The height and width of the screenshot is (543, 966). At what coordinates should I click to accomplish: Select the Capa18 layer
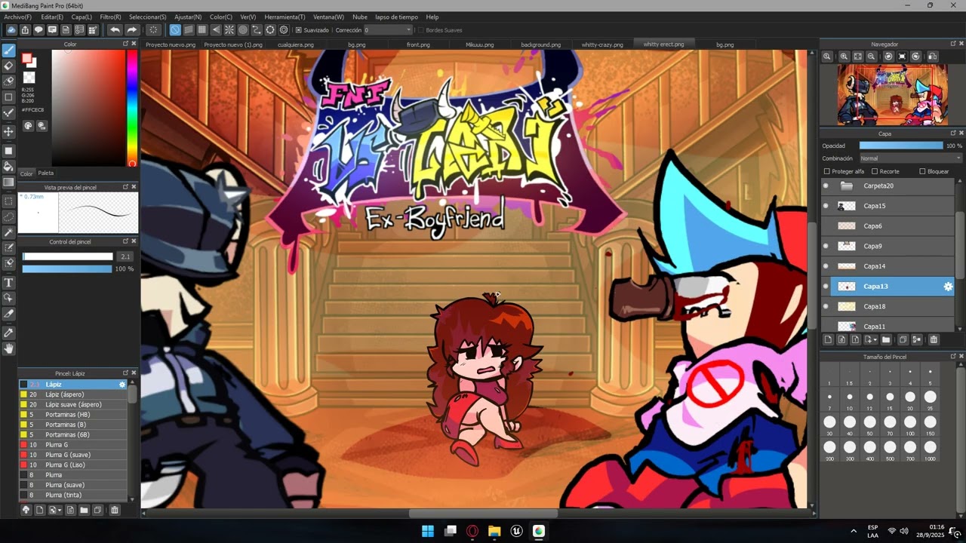[888, 306]
